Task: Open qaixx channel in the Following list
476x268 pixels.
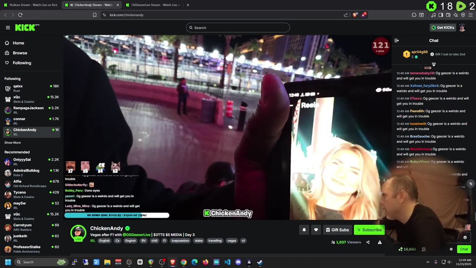Action: tap(32, 88)
